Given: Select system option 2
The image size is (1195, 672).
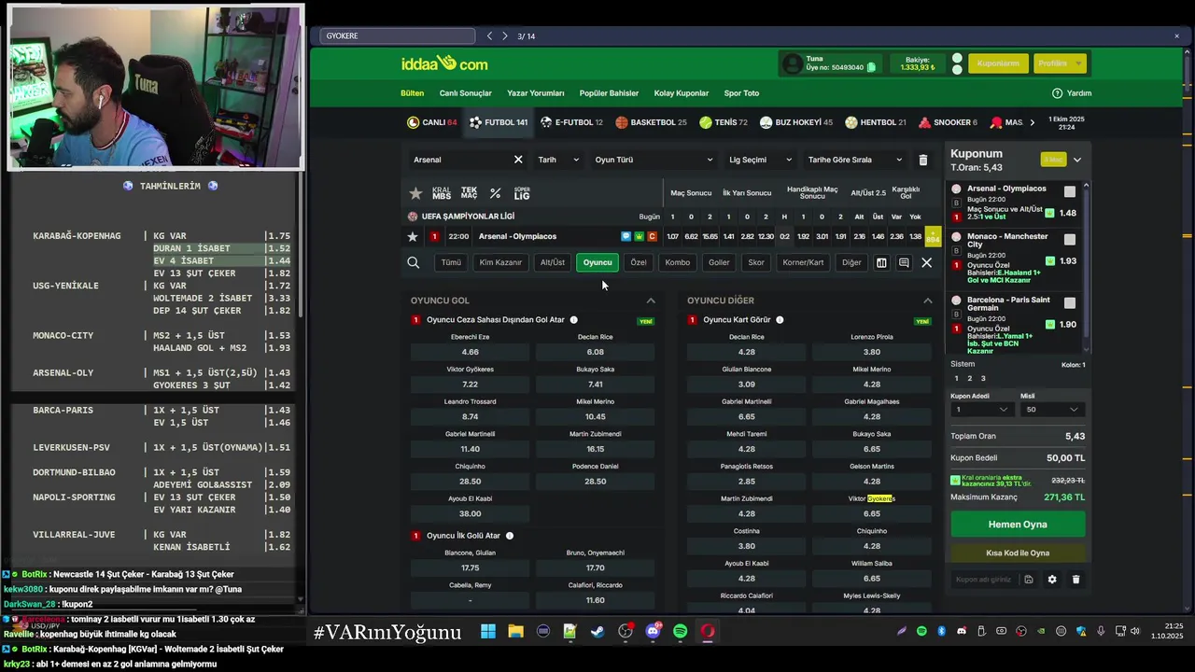Looking at the screenshot, I should click(x=969, y=378).
